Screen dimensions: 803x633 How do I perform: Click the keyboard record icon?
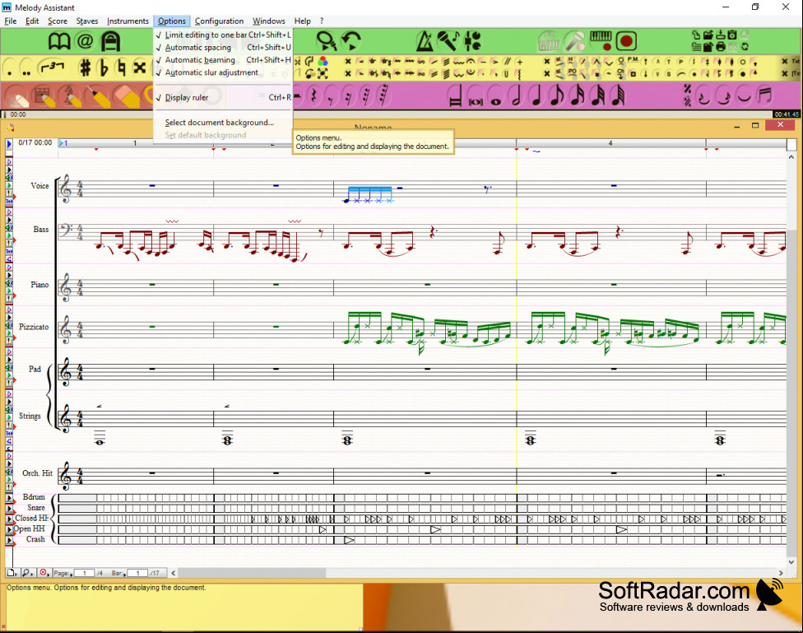601,41
